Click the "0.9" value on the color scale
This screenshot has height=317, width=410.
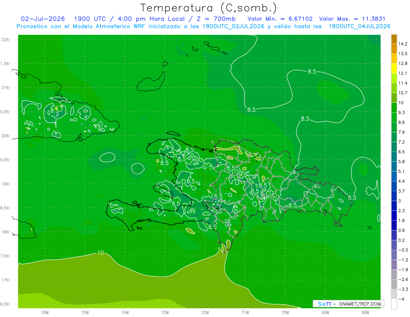pos(401,230)
